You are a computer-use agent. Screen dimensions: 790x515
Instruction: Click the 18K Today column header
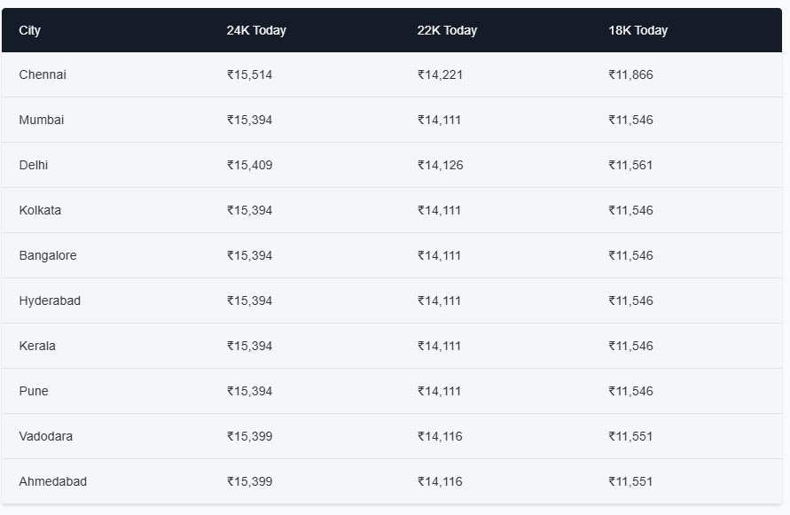637,30
